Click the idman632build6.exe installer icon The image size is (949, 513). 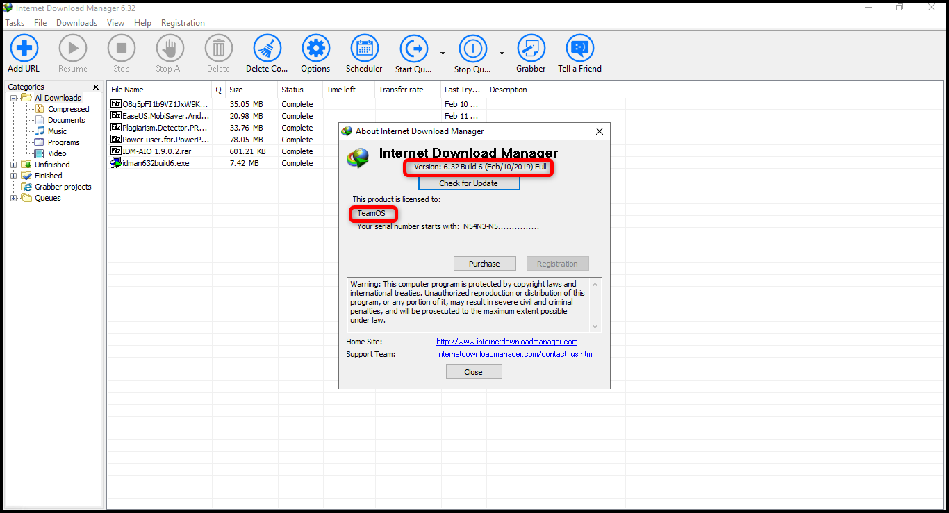pyautogui.click(x=116, y=163)
